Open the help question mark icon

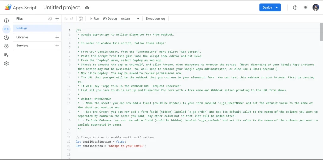coord(295,8)
